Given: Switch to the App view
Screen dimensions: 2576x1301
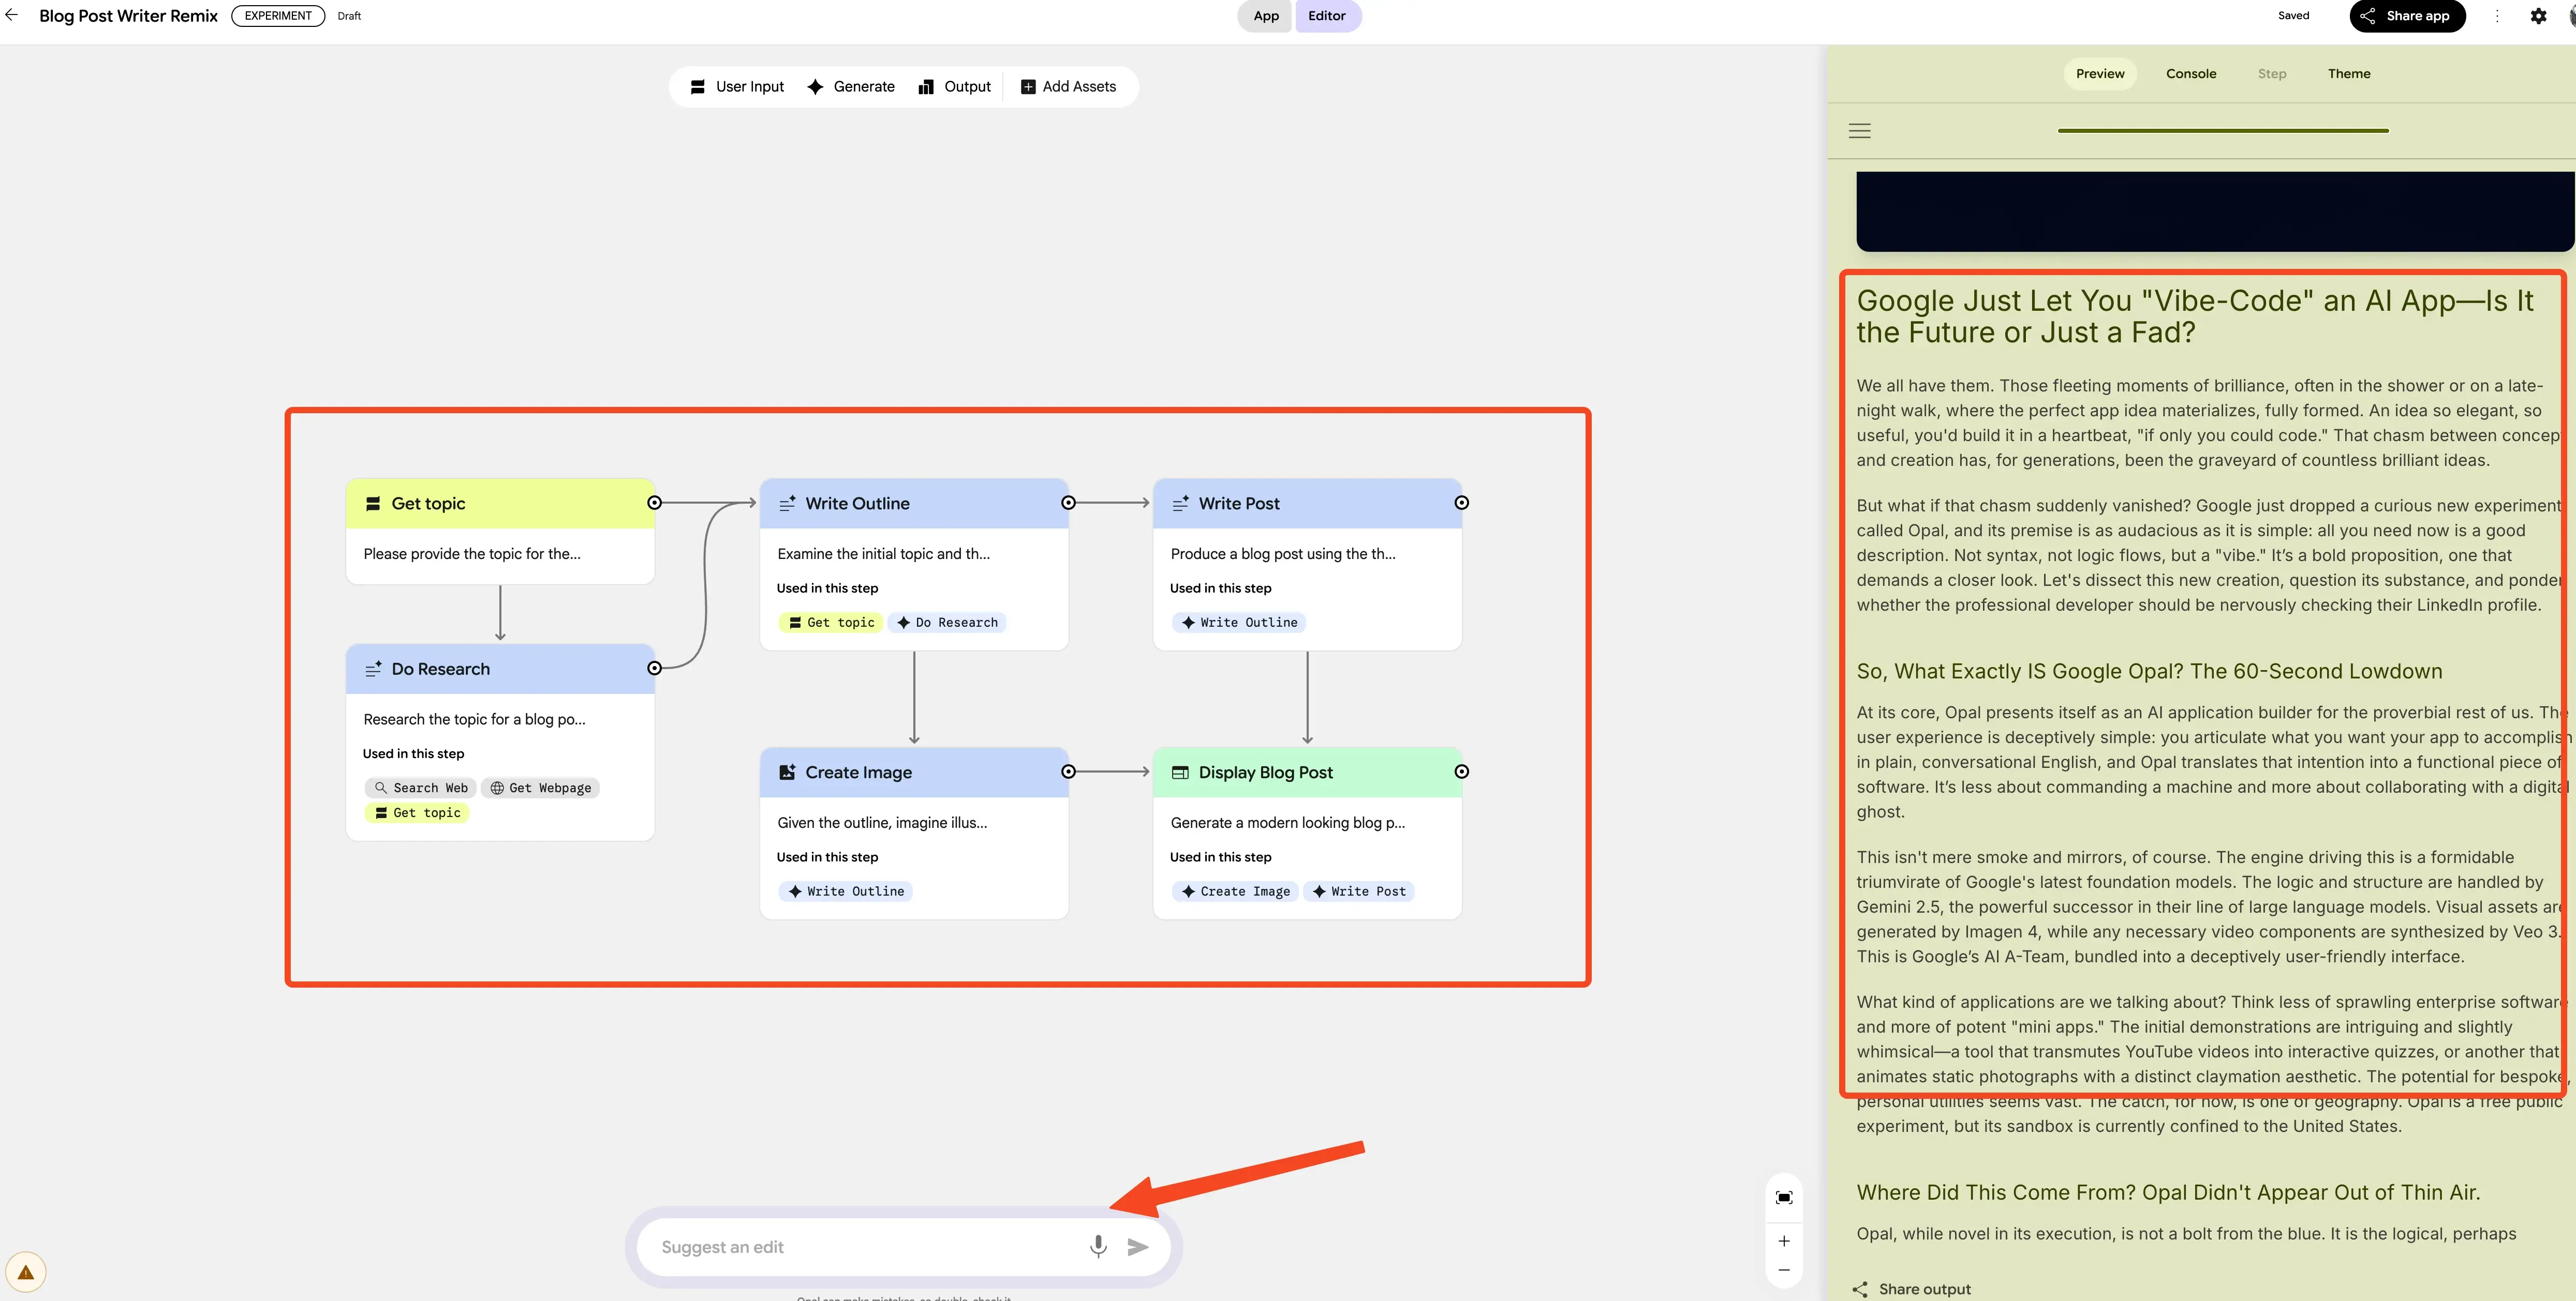Looking at the screenshot, I should [x=1264, y=16].
